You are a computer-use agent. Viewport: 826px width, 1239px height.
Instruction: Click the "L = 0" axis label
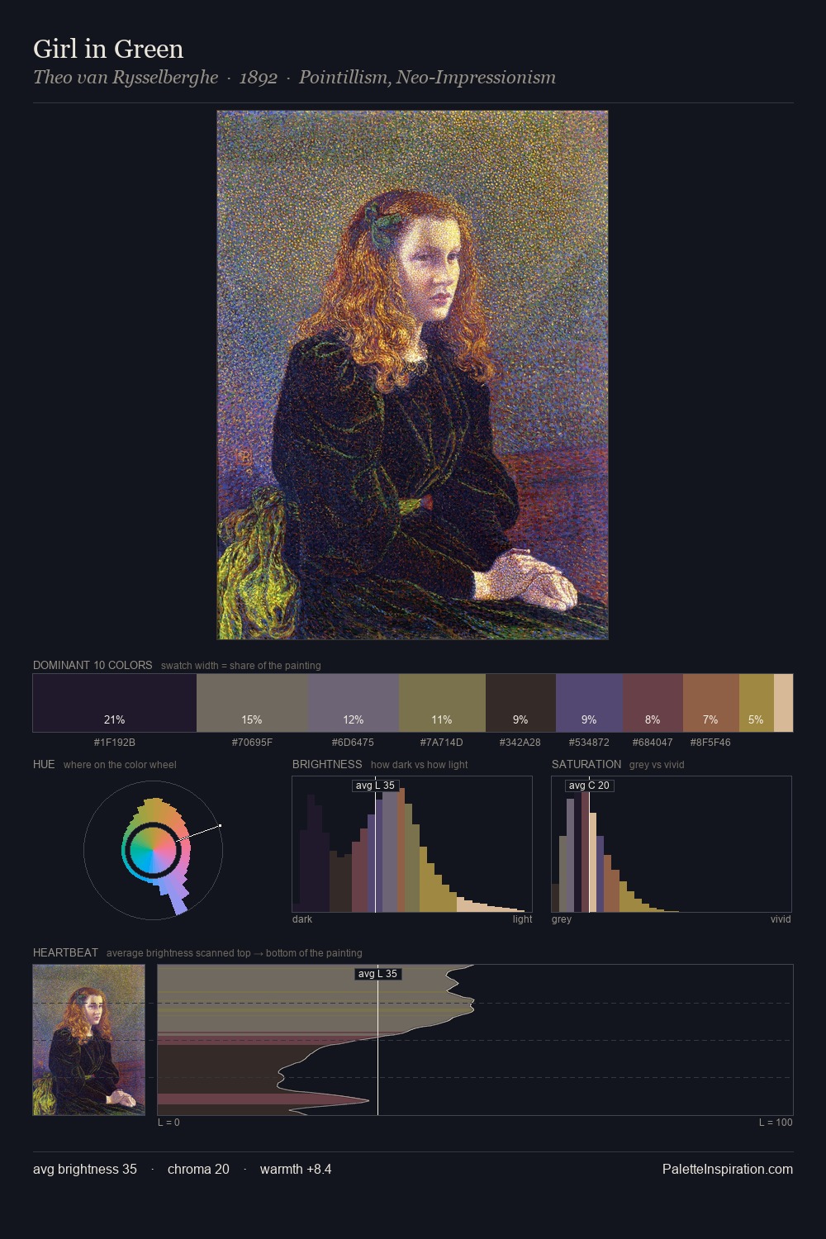point(169,1123)
